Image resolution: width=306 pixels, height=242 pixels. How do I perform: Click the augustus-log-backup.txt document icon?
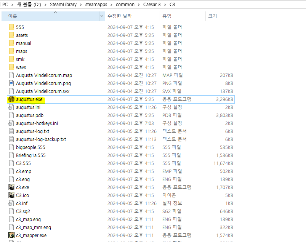click(x=11, y=139)
